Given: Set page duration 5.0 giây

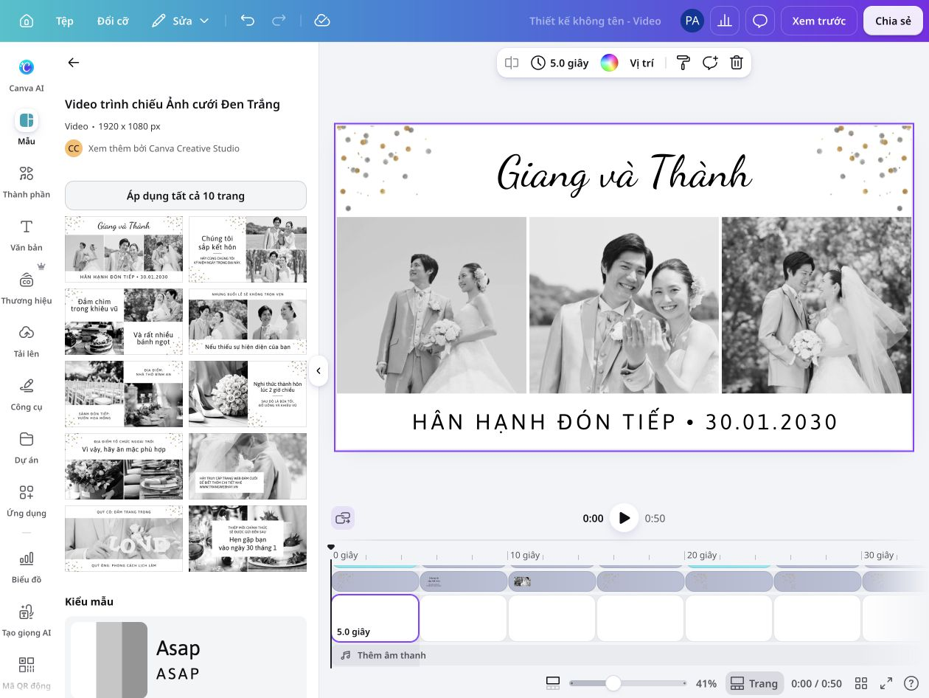Looking at the screenshot, I should (560, 63).
